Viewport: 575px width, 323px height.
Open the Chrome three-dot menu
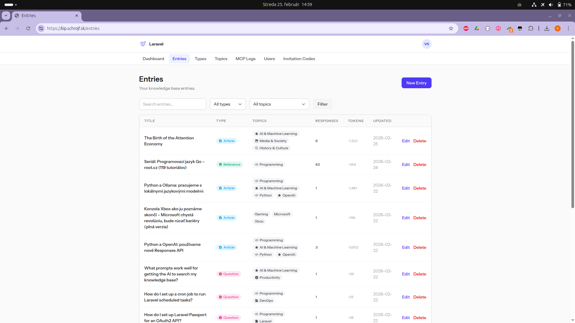click(x=568, y=28)
